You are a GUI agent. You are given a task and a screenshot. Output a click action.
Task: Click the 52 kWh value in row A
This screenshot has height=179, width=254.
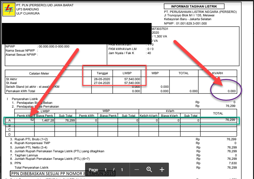32,120
